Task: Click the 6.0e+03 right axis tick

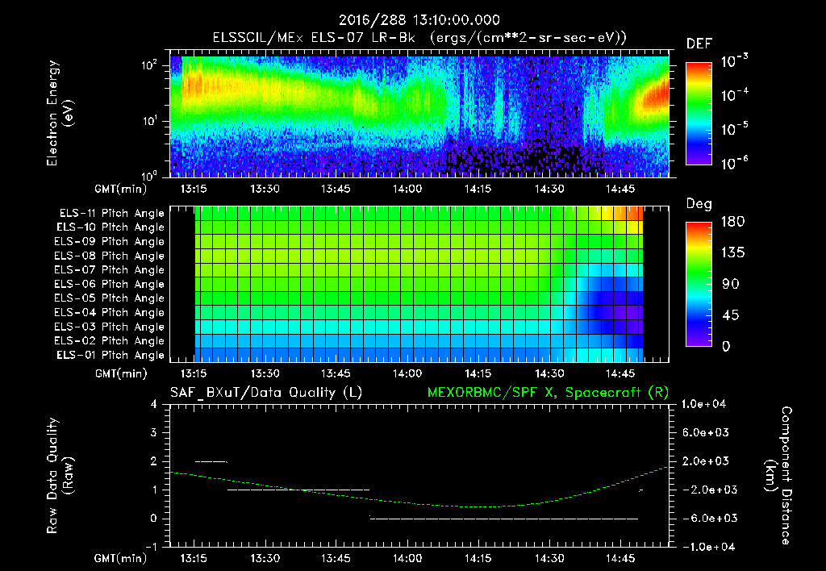Action: pyautogui.click(x=705, y=432)
